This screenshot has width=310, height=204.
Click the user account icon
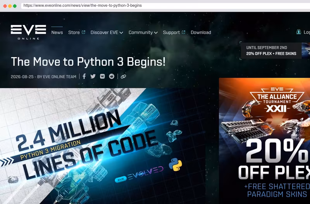(298, 32)
